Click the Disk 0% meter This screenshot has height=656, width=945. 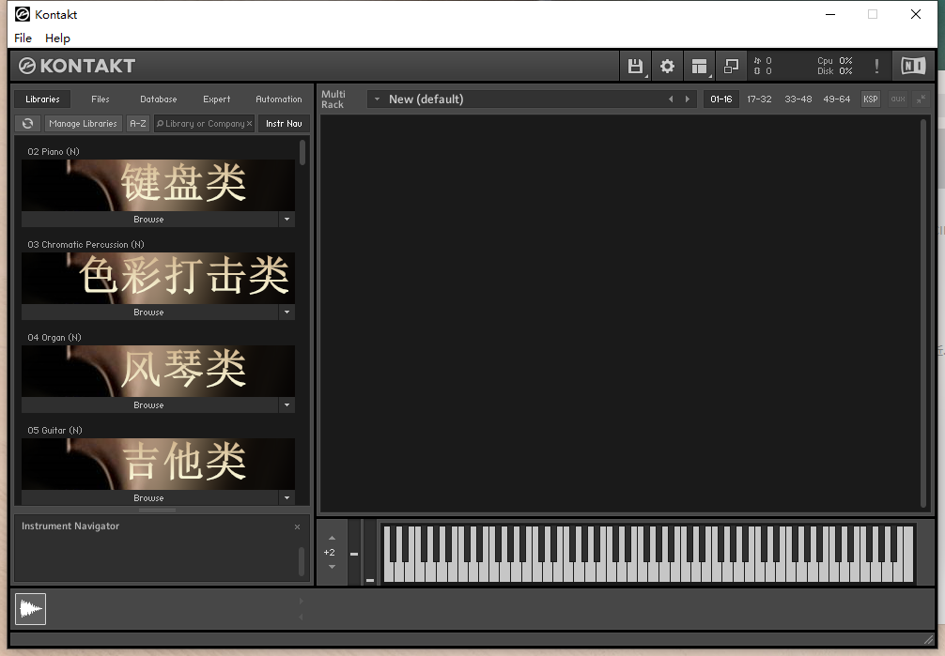[835, 71]
